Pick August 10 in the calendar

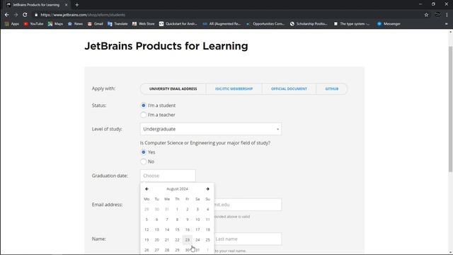[x=197, y=220]
